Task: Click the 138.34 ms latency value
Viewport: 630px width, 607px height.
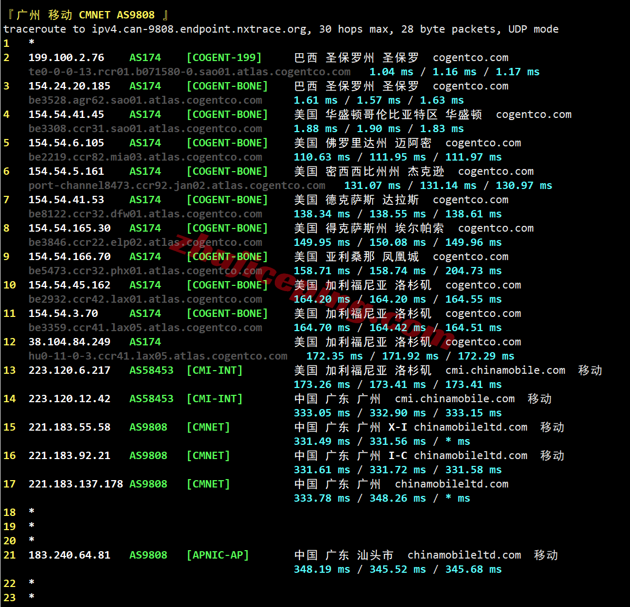Action: click(x=322, y=214)
